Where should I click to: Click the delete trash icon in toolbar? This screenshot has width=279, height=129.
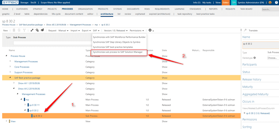14,30
